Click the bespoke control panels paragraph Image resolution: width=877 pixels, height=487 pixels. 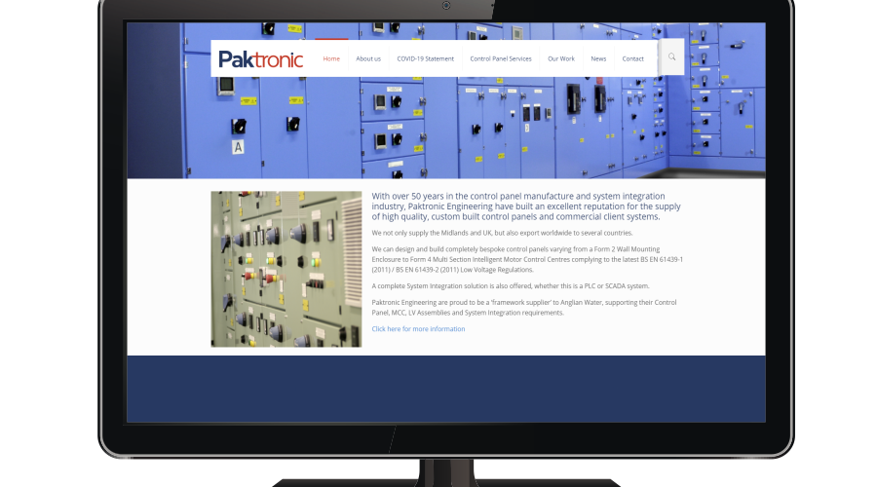(527, 259)
